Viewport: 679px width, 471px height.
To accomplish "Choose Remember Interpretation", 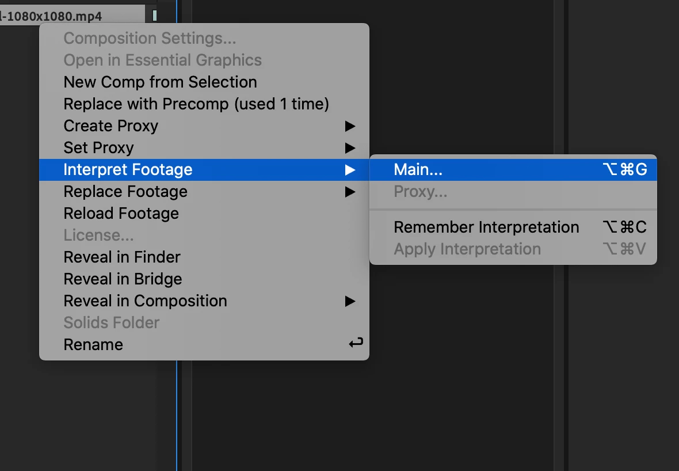I will pos(486,227).
